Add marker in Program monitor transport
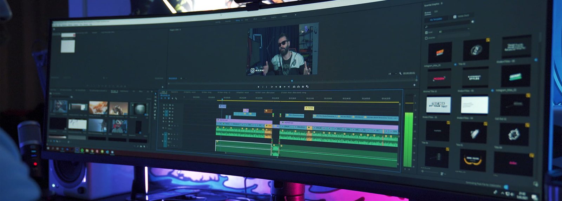Viewport: 562px width, 201px height. click(x=259, y=87)
